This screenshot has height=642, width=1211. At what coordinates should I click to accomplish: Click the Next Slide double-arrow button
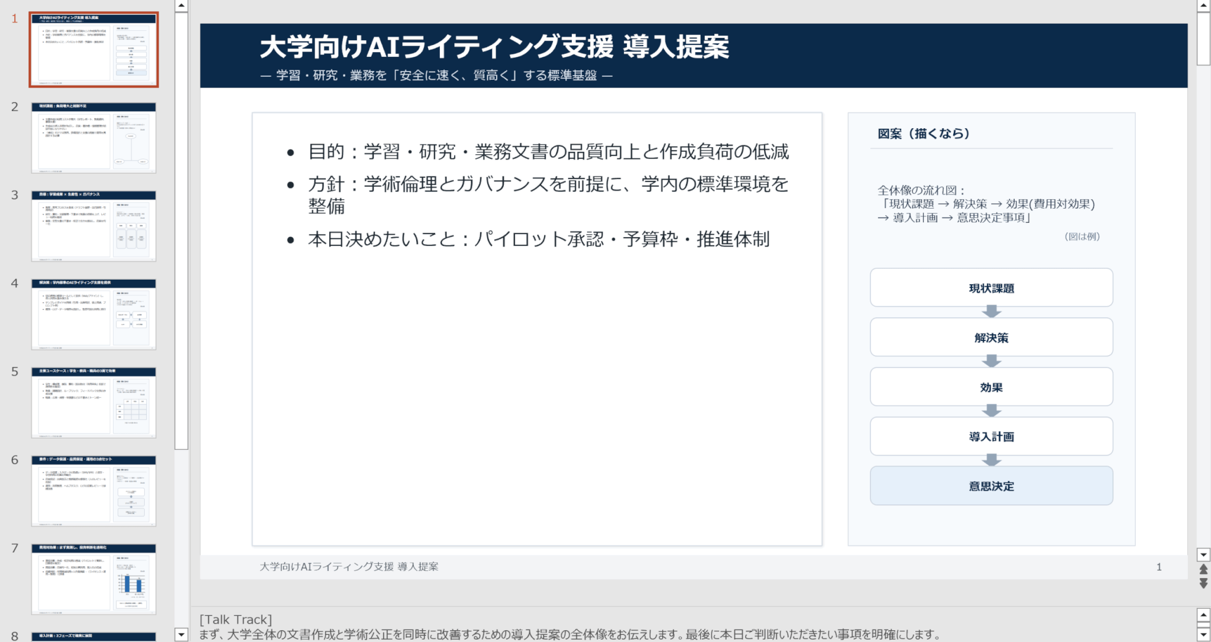(1203, 583)
